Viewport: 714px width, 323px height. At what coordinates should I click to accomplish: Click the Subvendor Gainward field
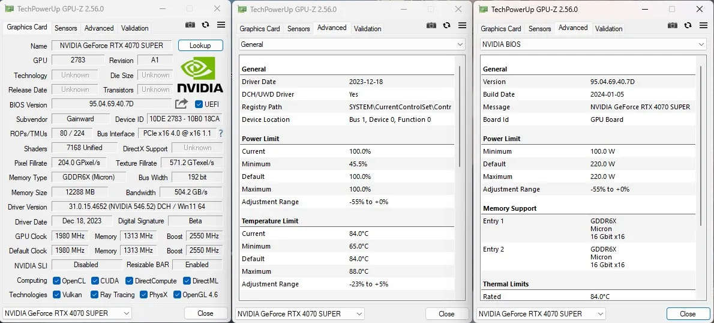[x=80, y=118]
